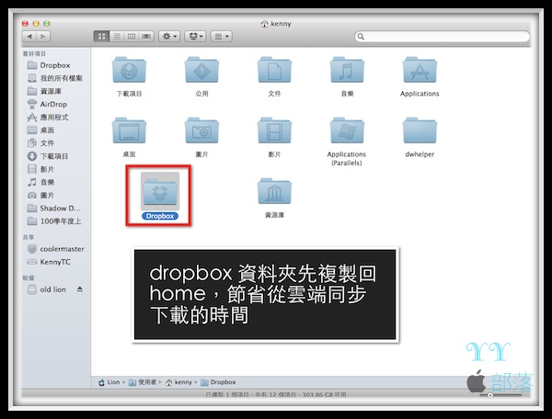Go forward with the forward arrow

pyautogui.click(x=43, y=36)
